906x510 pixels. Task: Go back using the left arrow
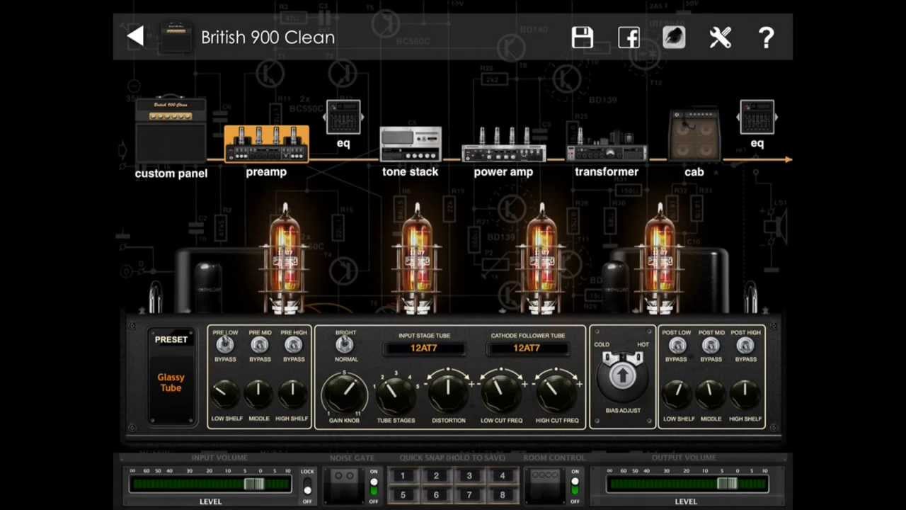pos(136,37)
